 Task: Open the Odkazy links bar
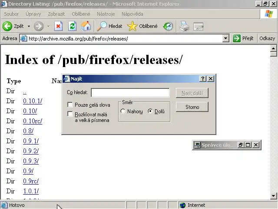click(x=267, y=38)
